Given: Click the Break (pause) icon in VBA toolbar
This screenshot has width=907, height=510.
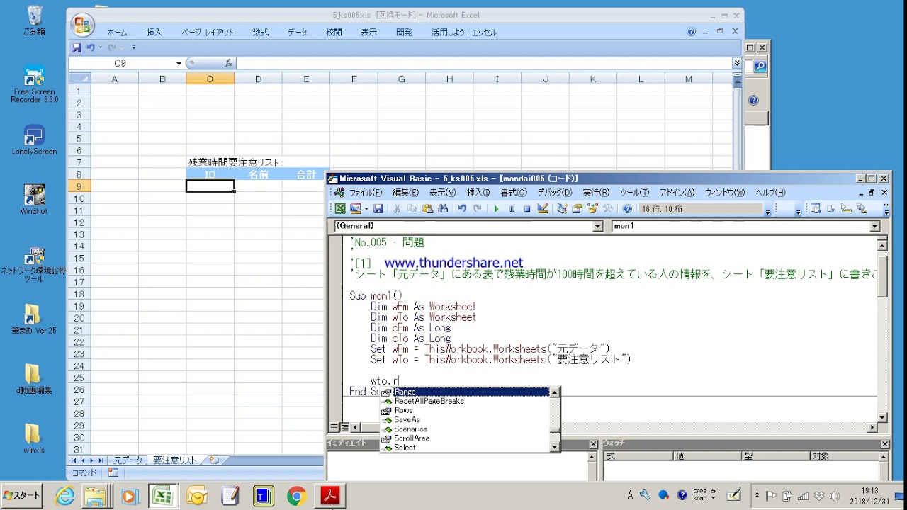Looking at the screenshot, I should coord(512,209).
